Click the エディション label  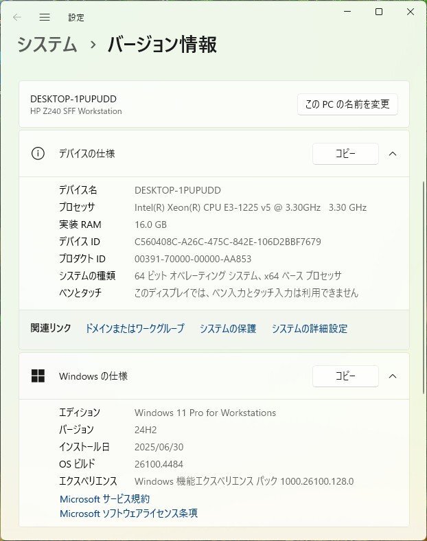pyautogui.click(x=80, y=413)
